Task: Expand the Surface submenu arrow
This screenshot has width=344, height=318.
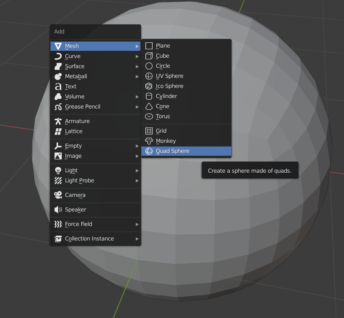Action: (137, 67)
